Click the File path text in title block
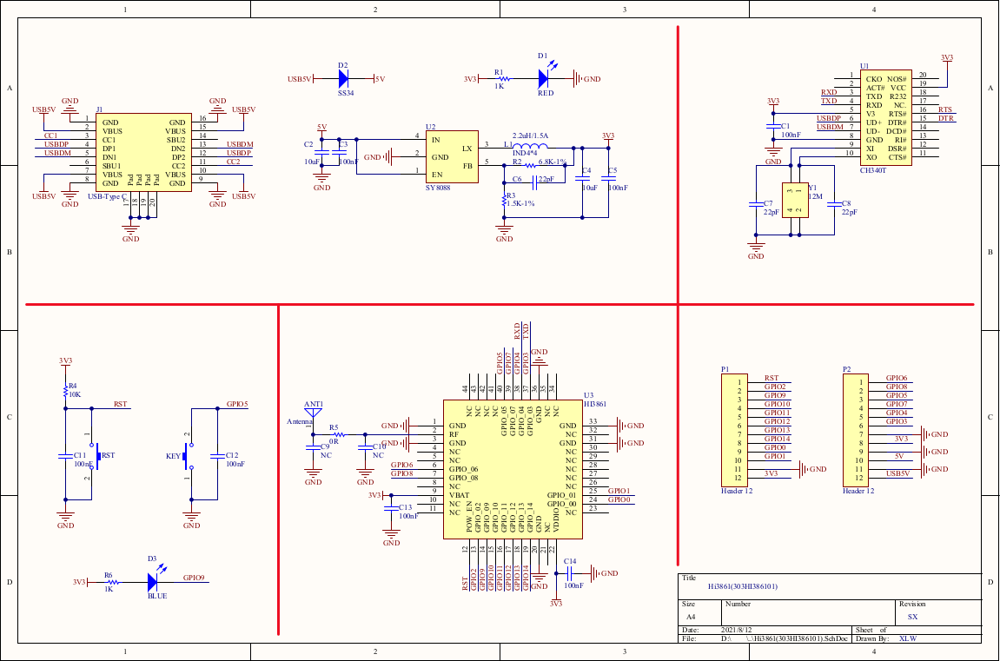Viewport: 1000px width, 661px height. pyautogui.click(x=785, y=638)
